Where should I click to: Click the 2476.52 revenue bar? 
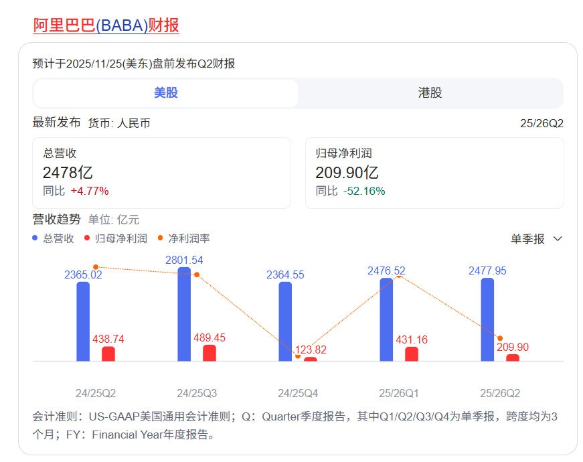pyautogui.click(x=386, y=319)
